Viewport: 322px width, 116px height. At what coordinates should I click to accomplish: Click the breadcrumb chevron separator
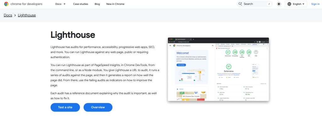(15, 15)
